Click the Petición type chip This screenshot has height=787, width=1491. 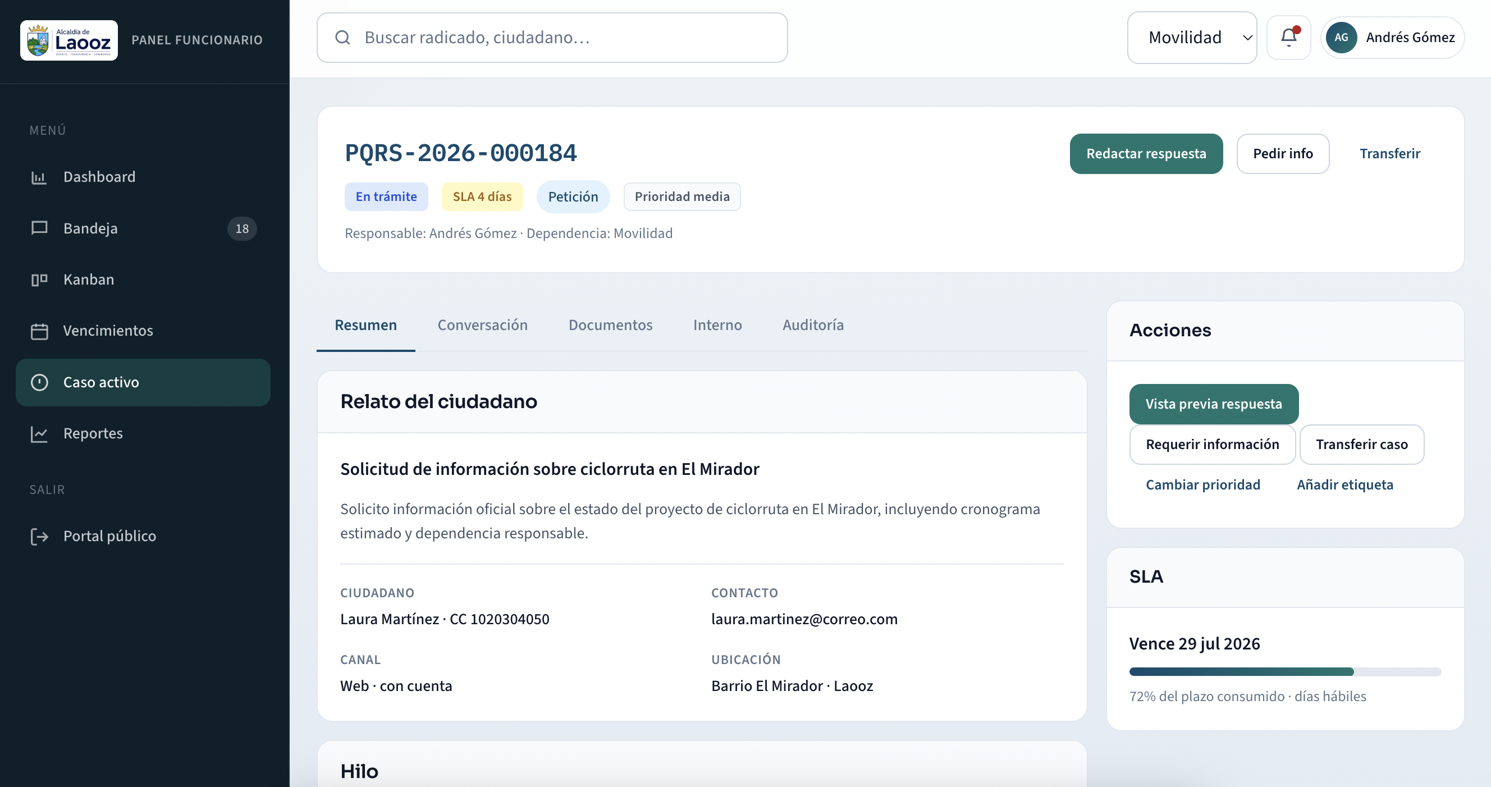tap(573, 196)
